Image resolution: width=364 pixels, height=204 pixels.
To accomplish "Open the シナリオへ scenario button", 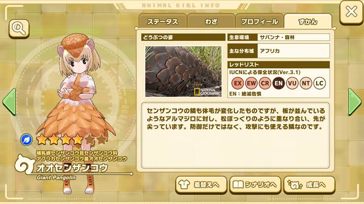I will [255, 185].
